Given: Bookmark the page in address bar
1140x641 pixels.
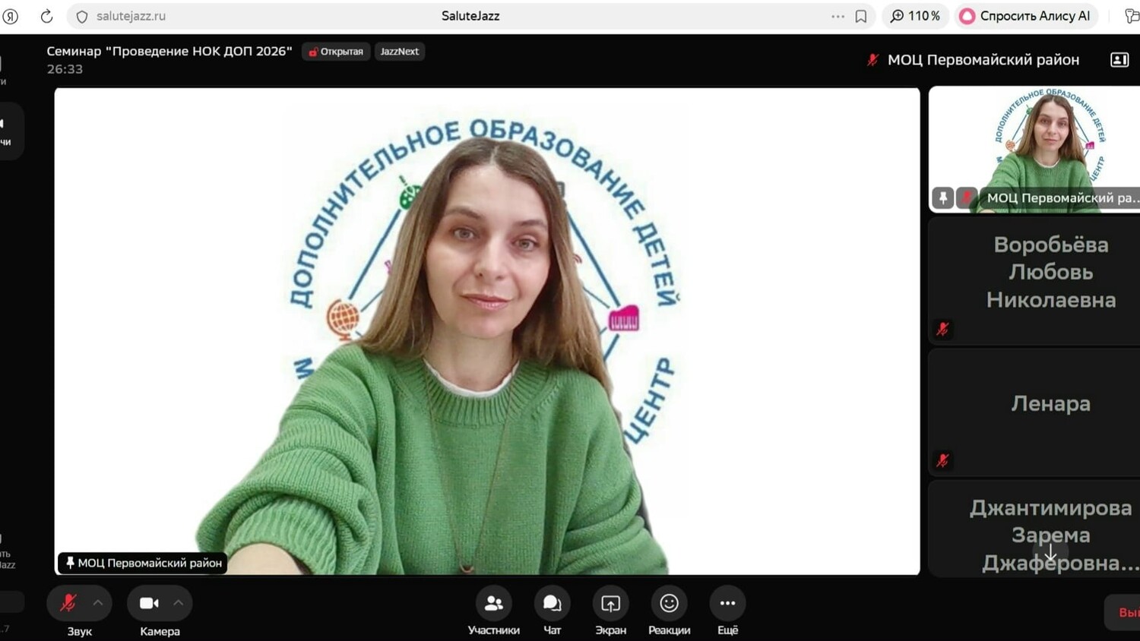Looking at the screenshot, I should coord(860,16).
